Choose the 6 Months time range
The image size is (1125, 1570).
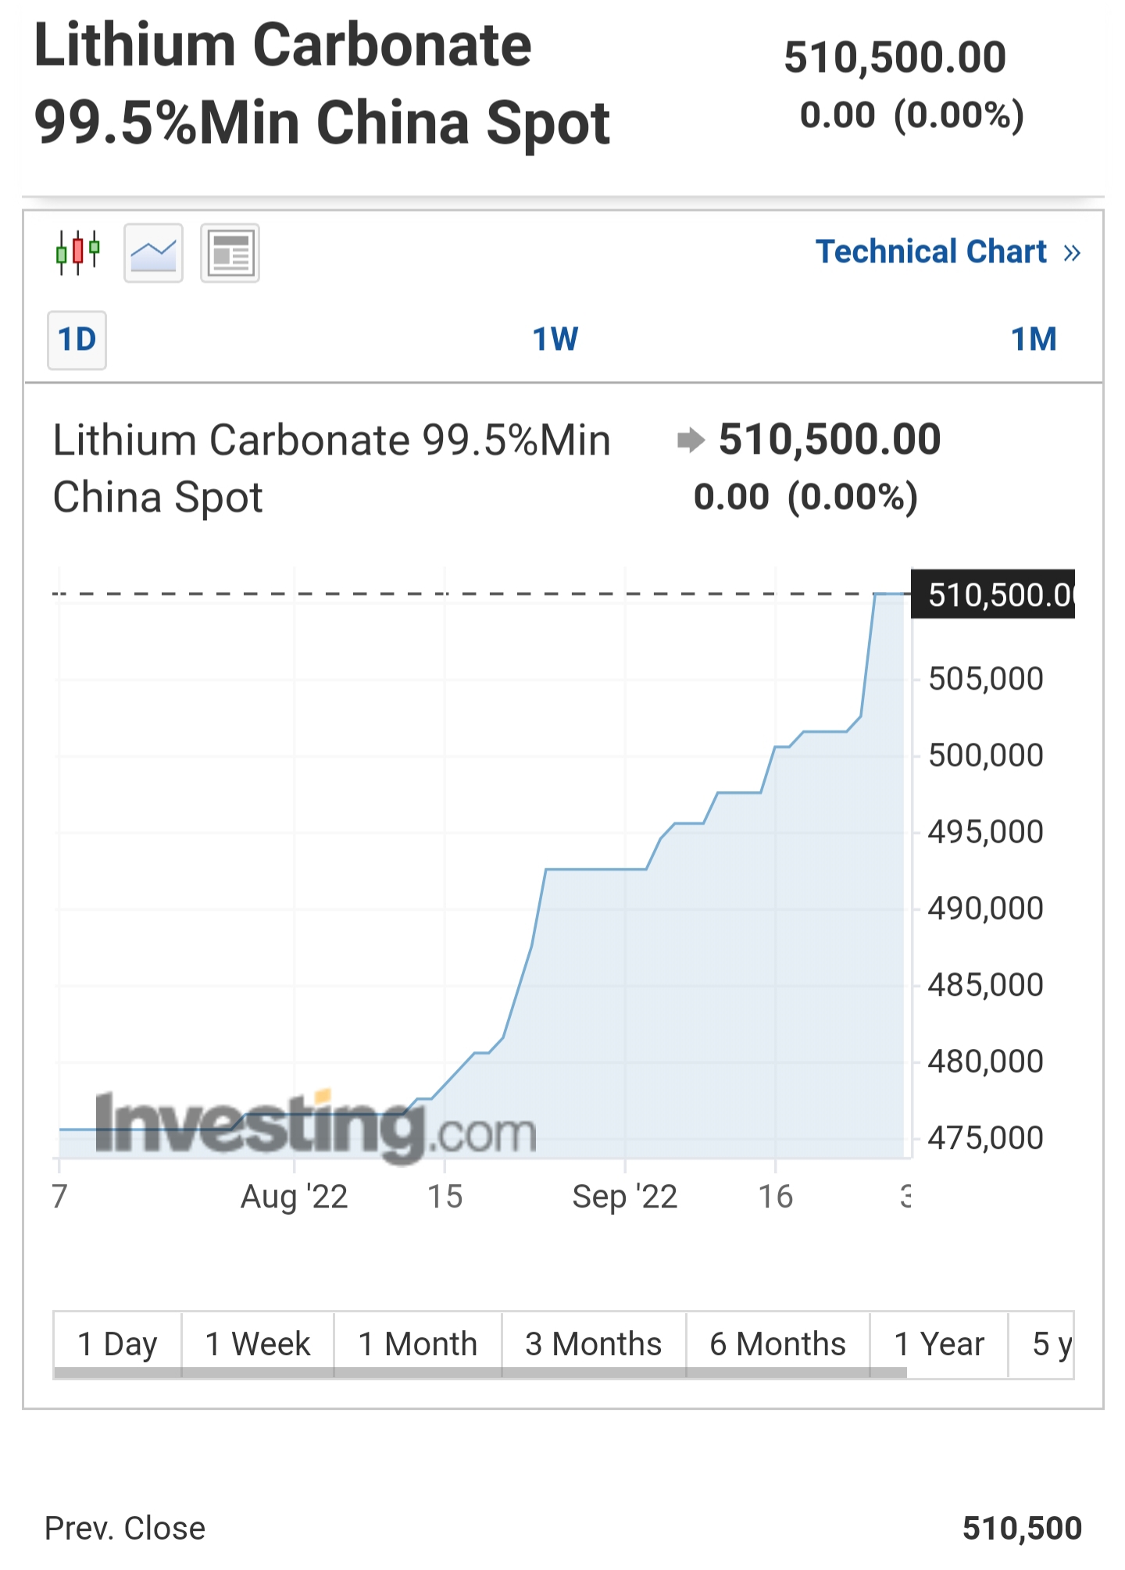click(778, 1345)
